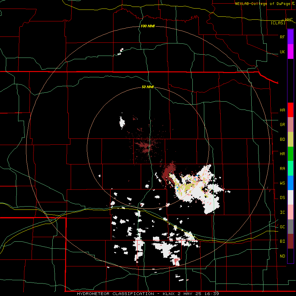
Task: Click the HA legend label
Action: pyautogui.click(x=282, y=110)
